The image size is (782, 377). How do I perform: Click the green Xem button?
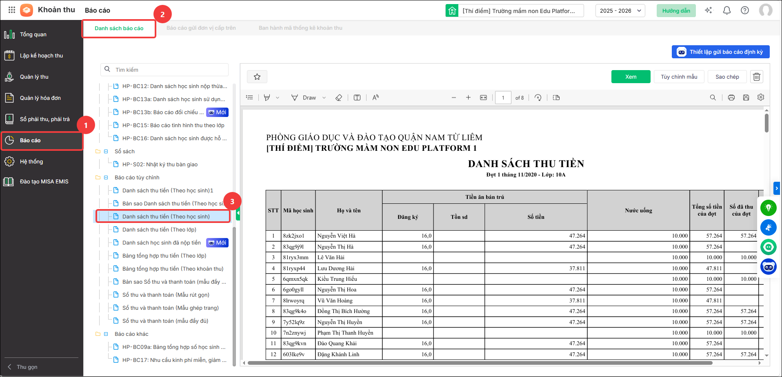click(631, 77)
